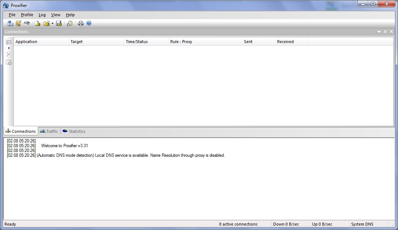This screenshot has height=230, width=398.
Task: Click the window-minus icon in connections sidebar
Action: tap(8, 63)
